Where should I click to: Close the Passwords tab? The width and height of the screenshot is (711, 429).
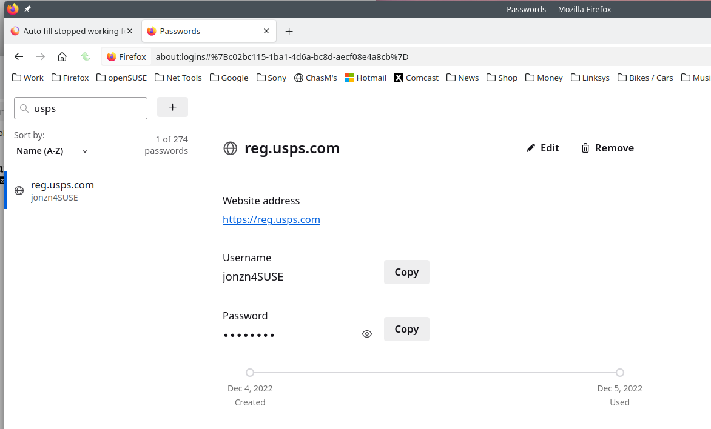tap(266, 31)
